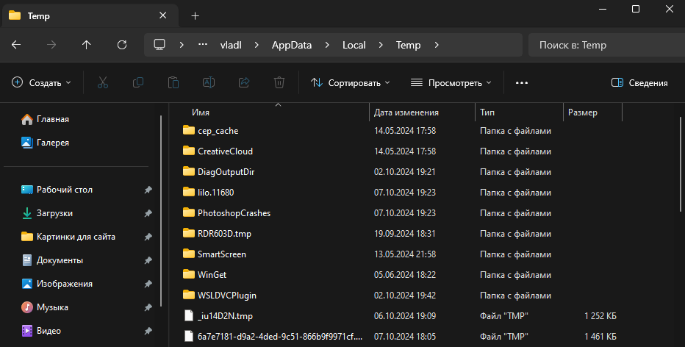The width and height of the screenshot is (685, 347).
Task: Sort by Дата изменения column header
Action: point(422,112)
